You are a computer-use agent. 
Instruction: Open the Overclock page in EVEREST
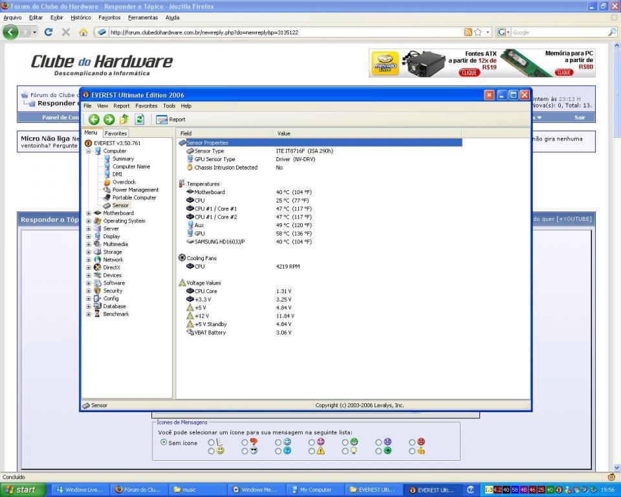[124, 182]
